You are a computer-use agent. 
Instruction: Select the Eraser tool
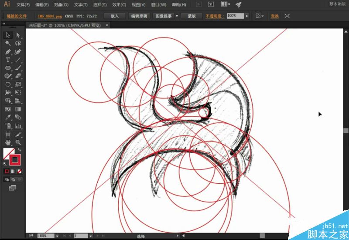point(18,76)
